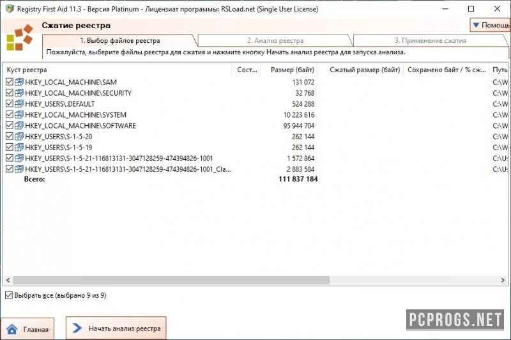This screenshot has height=340, width=511.
Task: Click the hive icon of HKEY_USERS\S-1-5-20
Action: (x=19, y=136)
